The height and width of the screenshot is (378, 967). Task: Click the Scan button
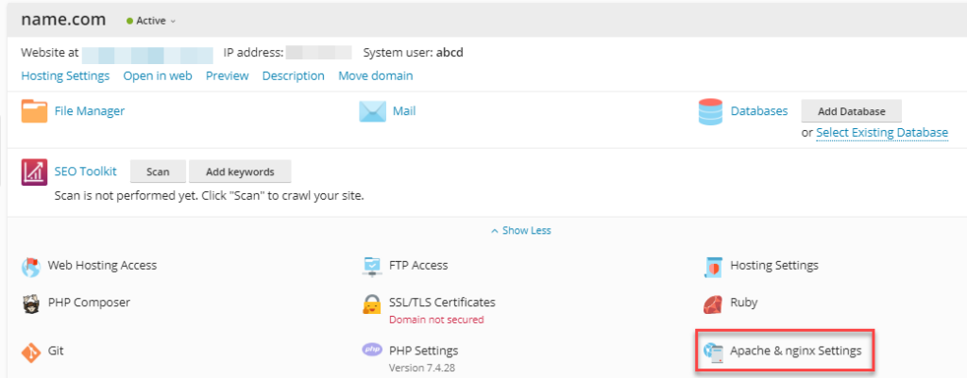[x=158, y=172]
